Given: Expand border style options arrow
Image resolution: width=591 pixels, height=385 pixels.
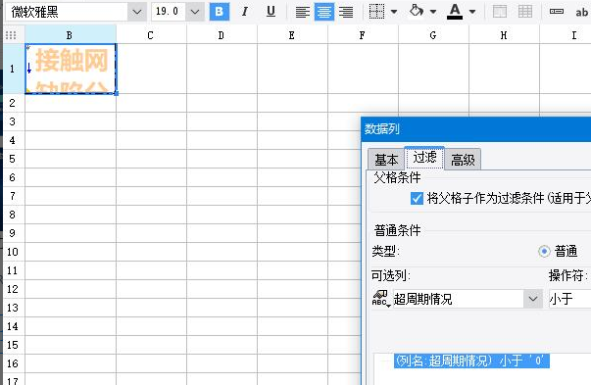Looking at the screenshot, I should [394, 12].
